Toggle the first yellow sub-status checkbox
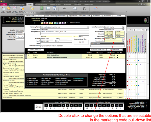The height and width of the screenshot is (122, 151). tap(42, 23)
